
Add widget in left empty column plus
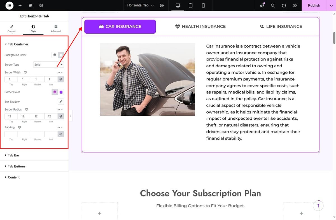pyautogui.click(x=99, y=213)
